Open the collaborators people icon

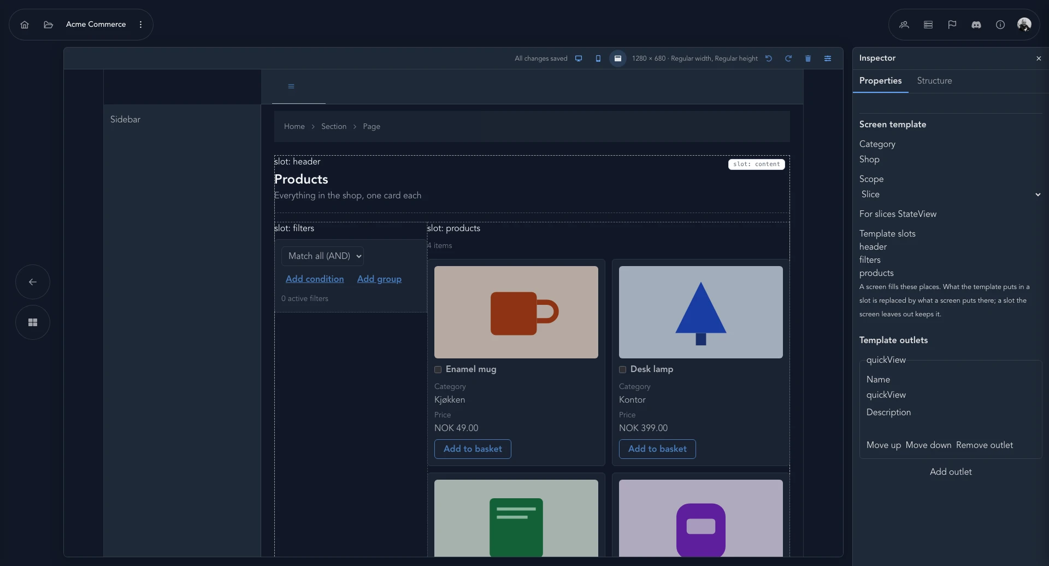click(904, 25)
